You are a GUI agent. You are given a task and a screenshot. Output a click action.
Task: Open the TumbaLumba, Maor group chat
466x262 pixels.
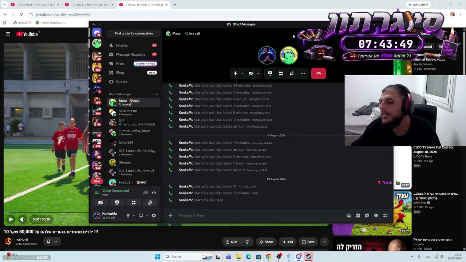pyautogui.click(x=133, y=132)
